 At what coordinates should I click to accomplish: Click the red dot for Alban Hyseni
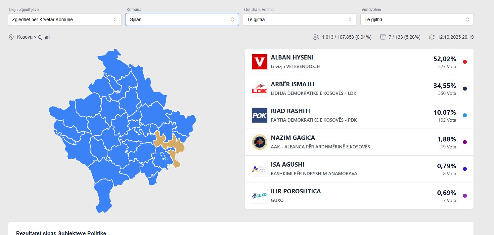(465, 62)
